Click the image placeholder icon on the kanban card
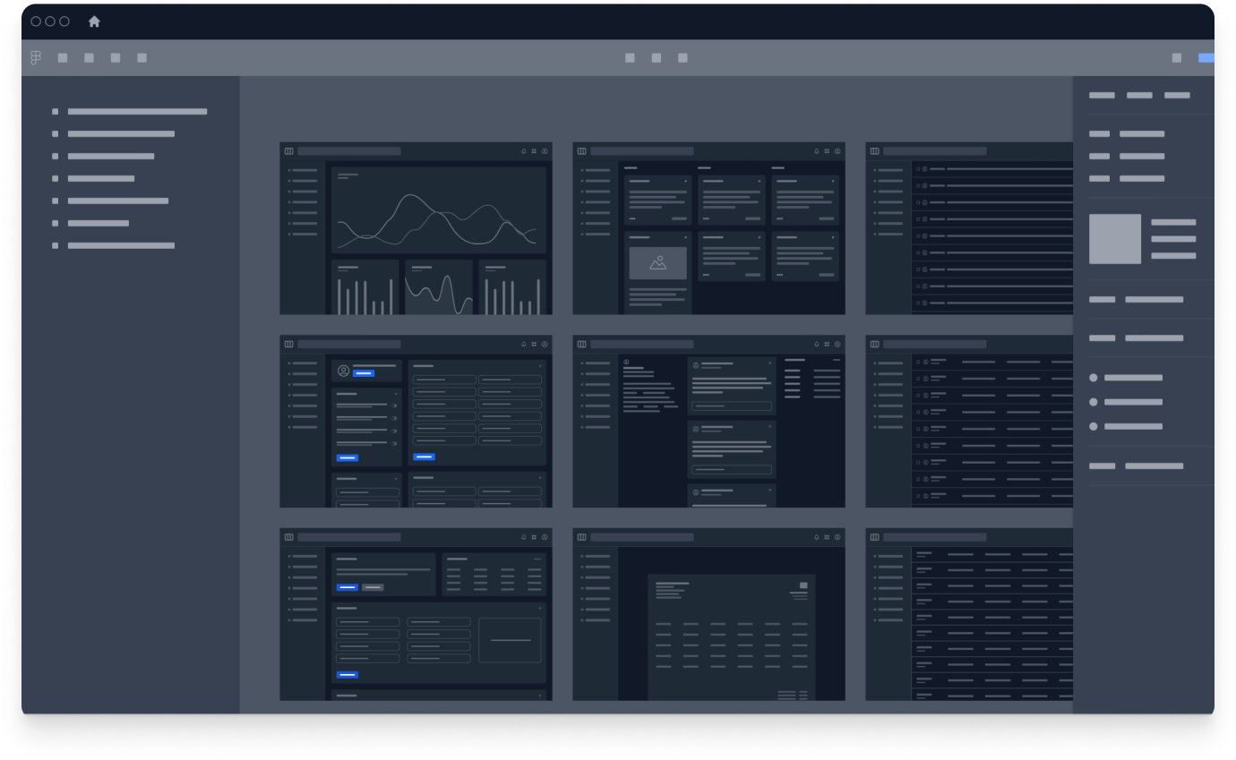The image size is (1236, 760). point(657,262)
